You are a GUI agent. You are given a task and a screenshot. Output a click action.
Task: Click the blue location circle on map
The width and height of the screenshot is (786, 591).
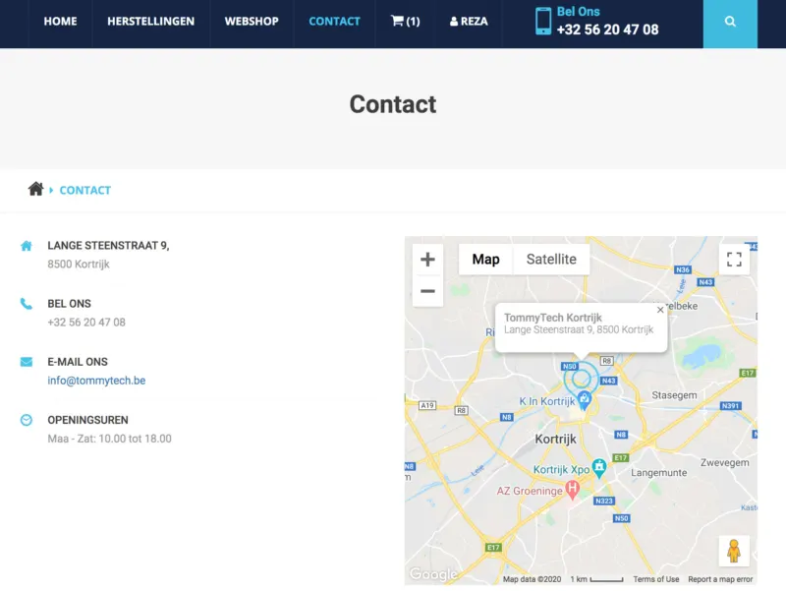(x=582, y=379)
